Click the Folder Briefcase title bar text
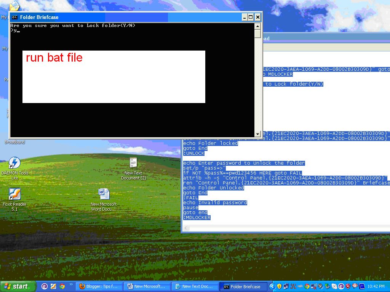The image size is (390, 292). point(39,17)
